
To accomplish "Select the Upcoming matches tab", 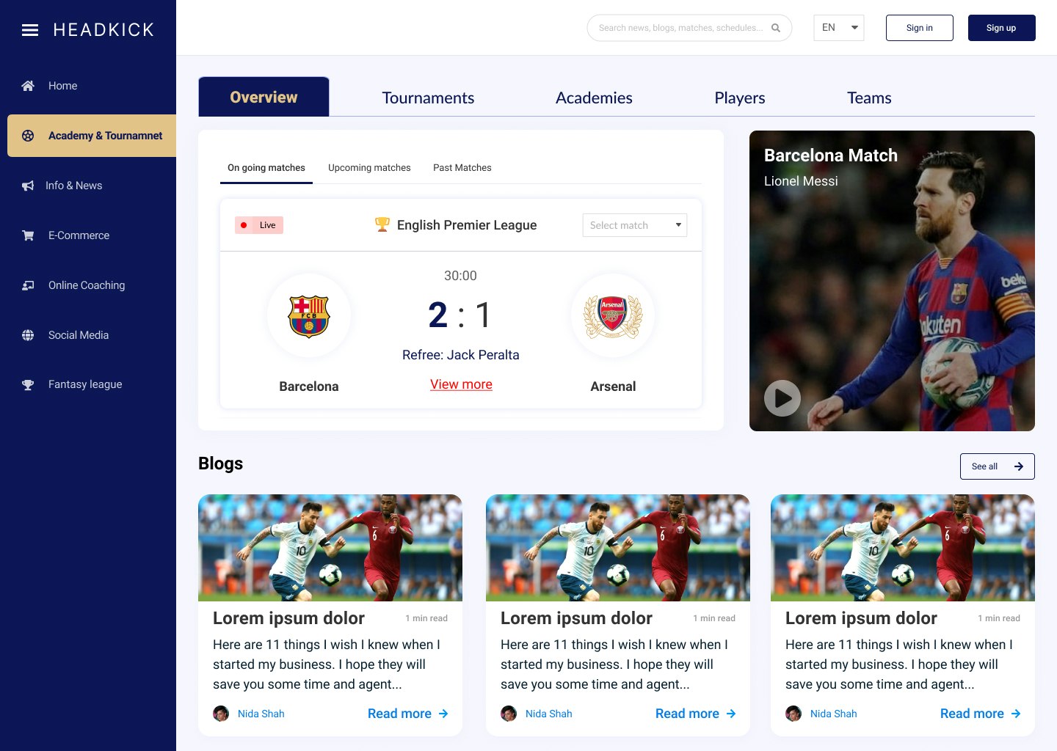I will click(x=369, y=168).
